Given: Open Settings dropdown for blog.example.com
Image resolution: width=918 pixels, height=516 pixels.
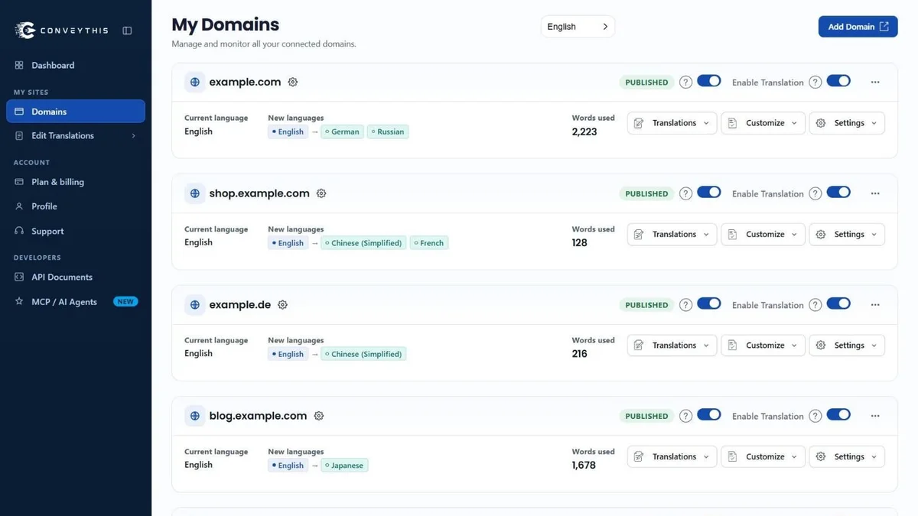Looking at the screenshot, I should coord(847,457).
